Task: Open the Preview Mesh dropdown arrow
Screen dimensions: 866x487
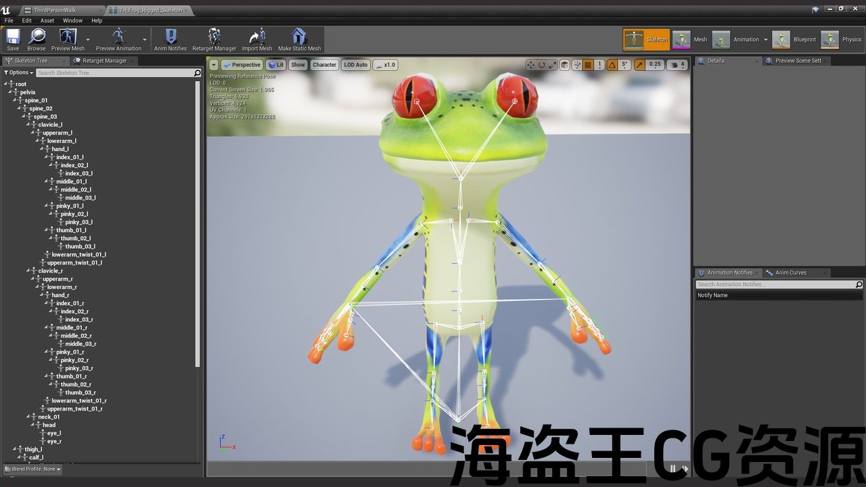Action: (88, 39)
